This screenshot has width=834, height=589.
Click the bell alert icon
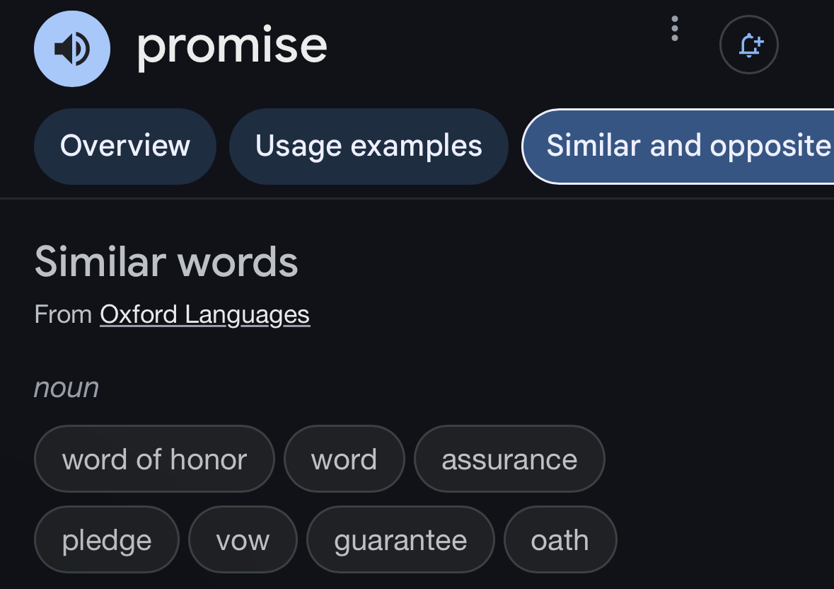click(749, 45)
